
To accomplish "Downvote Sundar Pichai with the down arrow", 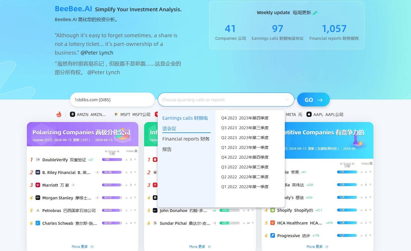I will [253, 223].
